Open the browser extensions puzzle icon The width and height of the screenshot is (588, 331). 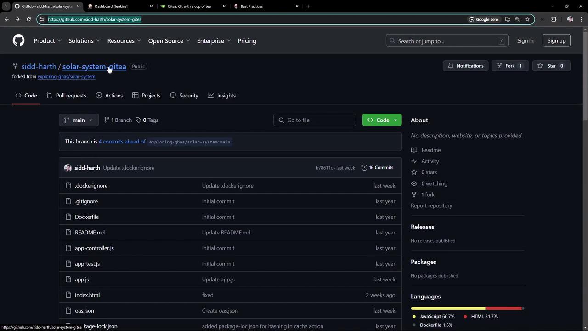pos(554,19)
